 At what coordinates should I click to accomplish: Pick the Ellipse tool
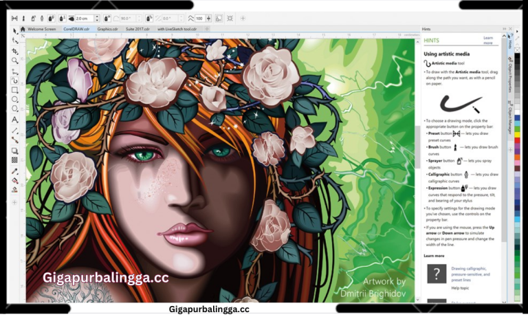(x=14, y=100)
